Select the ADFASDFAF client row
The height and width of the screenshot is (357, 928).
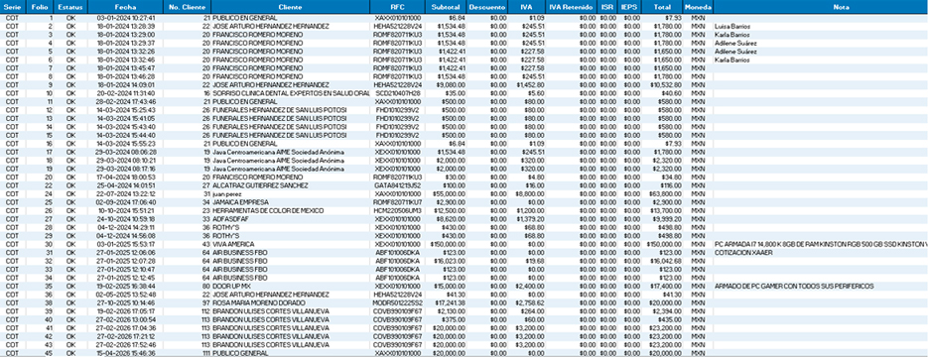coord(464,219)
